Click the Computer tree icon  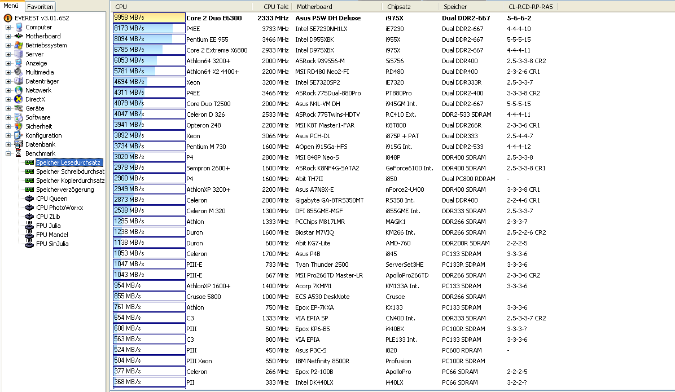pos(19,27)
